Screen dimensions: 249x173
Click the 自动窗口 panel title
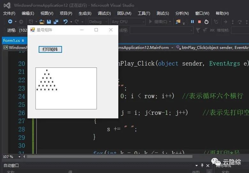pos(11,166)
